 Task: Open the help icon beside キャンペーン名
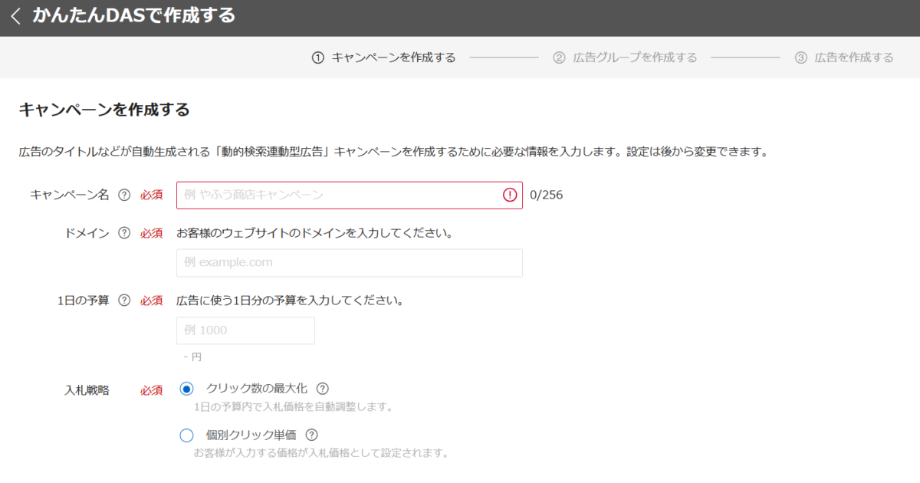click(x=123, y=194)
